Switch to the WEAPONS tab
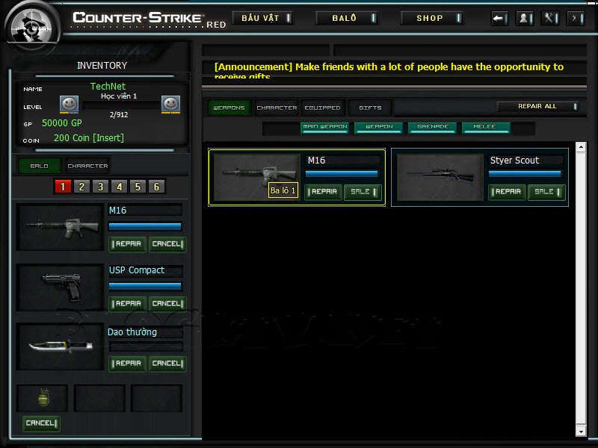 point(229,108)
